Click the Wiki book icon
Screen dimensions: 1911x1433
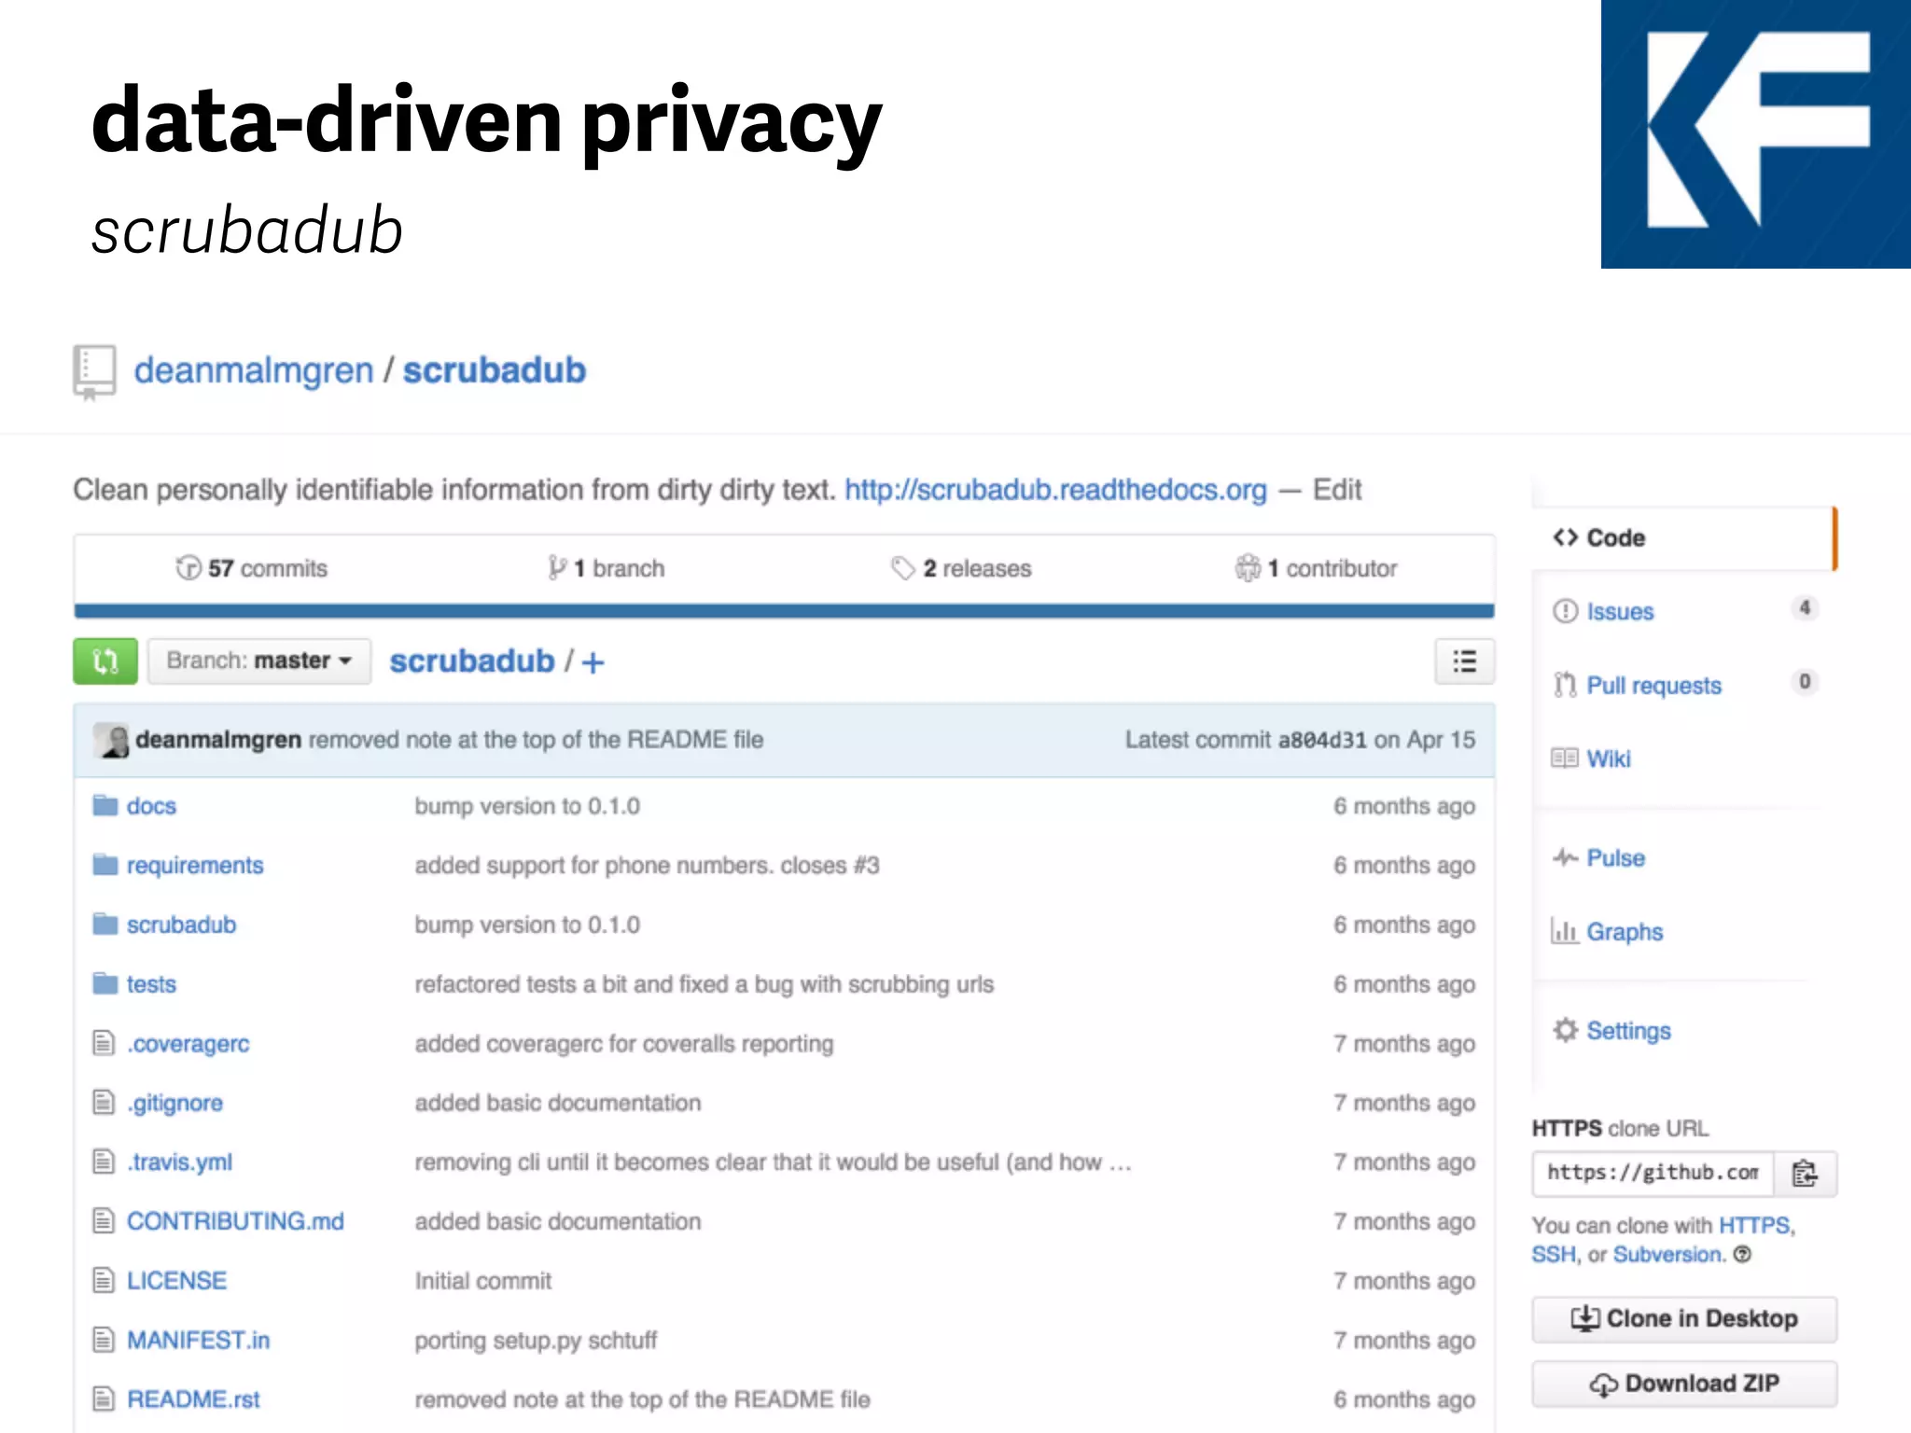click(x=1565, y=758)
